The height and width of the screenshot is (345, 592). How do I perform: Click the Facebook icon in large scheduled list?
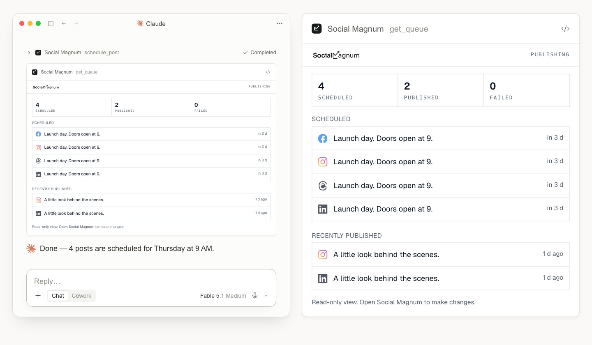(323, 138)
